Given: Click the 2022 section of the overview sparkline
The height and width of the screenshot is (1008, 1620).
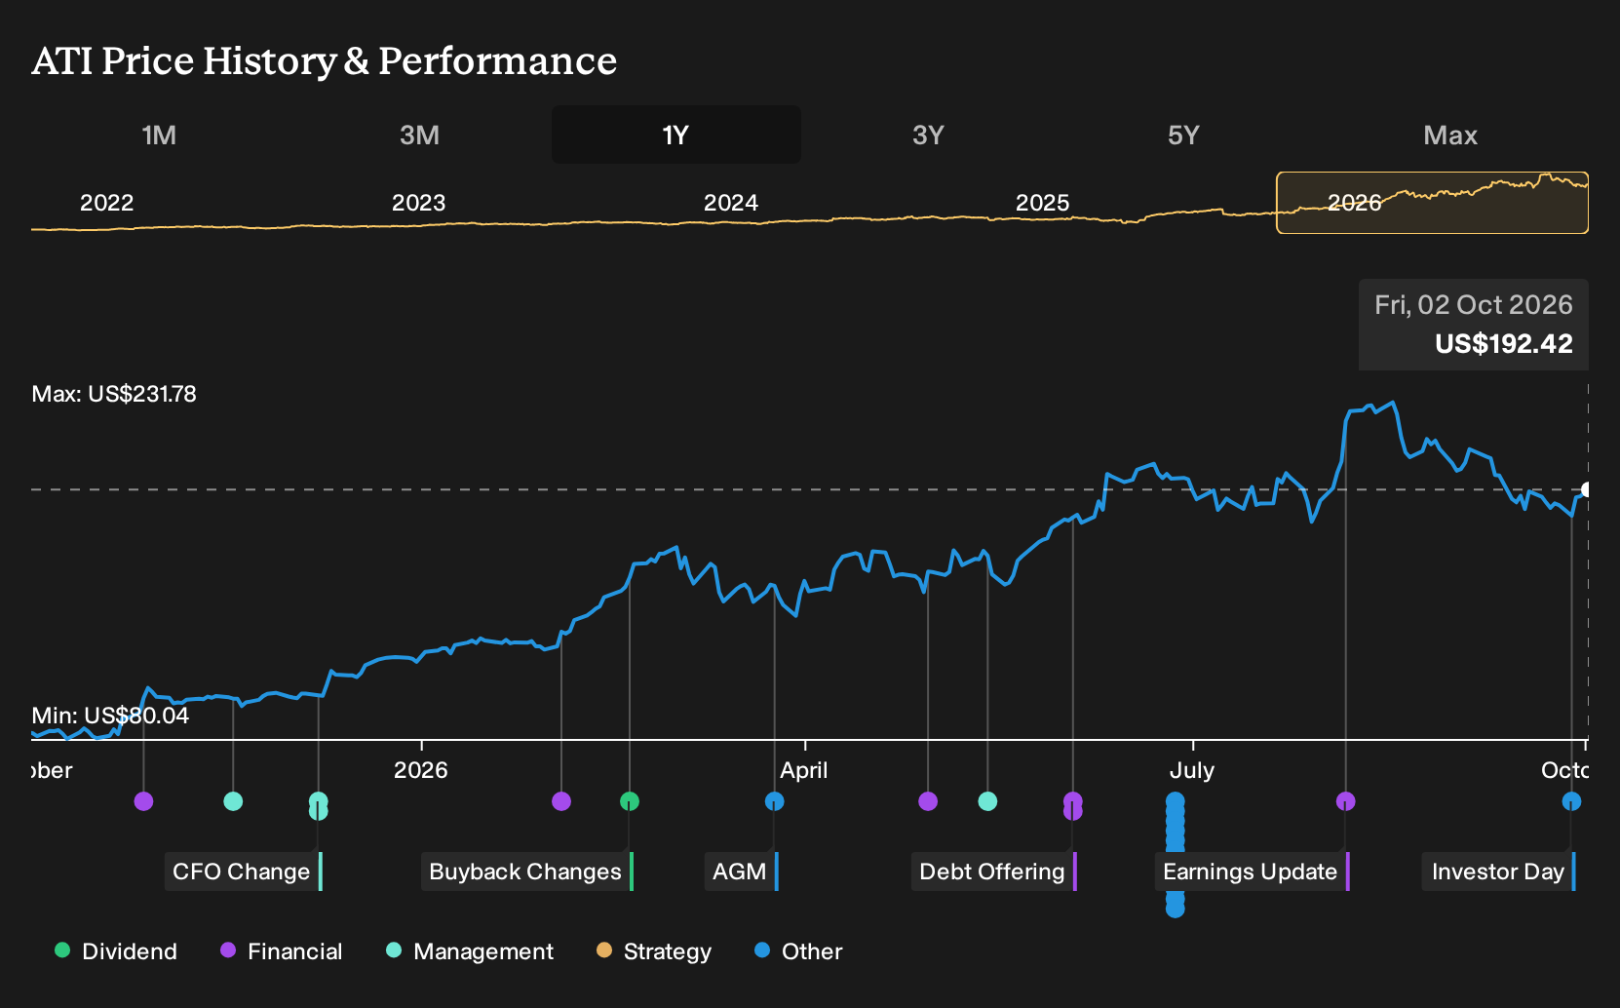Looking at the screenshot, I should click(107, 203).
